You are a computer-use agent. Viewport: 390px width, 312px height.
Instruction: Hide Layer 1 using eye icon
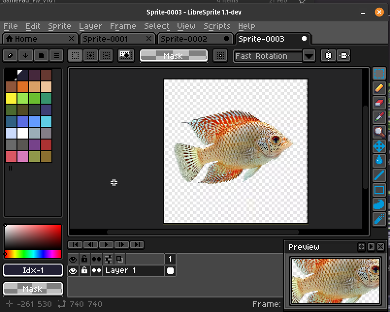73,271
